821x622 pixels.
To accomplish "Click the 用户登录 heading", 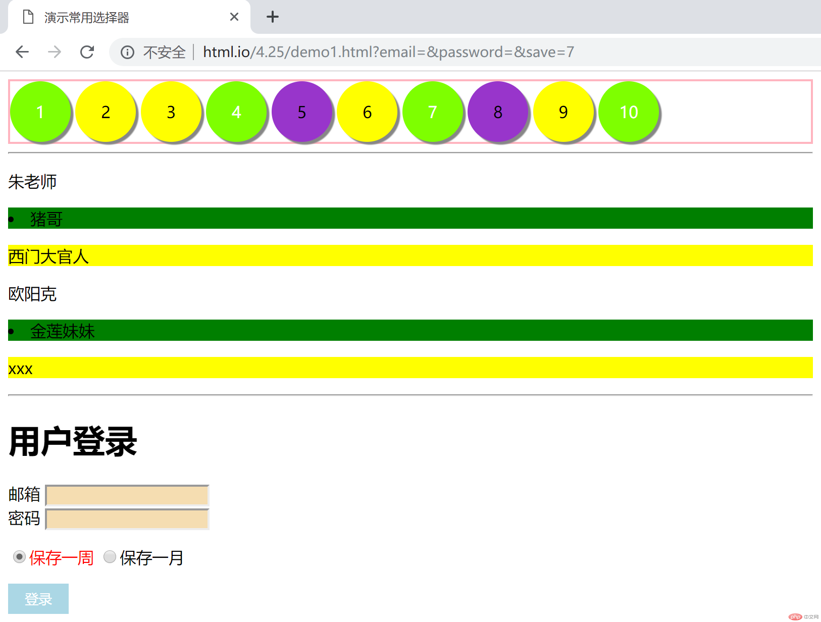I will (x=73, y=442).
